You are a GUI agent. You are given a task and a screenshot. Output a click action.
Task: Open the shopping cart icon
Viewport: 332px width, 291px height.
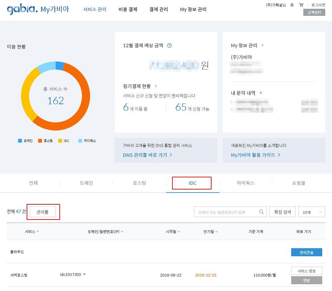coord(301,5)
